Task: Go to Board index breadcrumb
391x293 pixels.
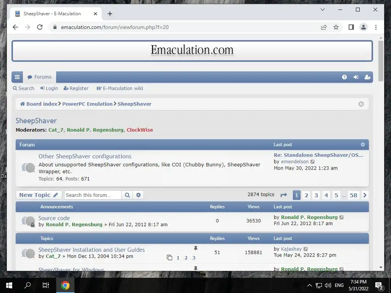Action: 39,104
